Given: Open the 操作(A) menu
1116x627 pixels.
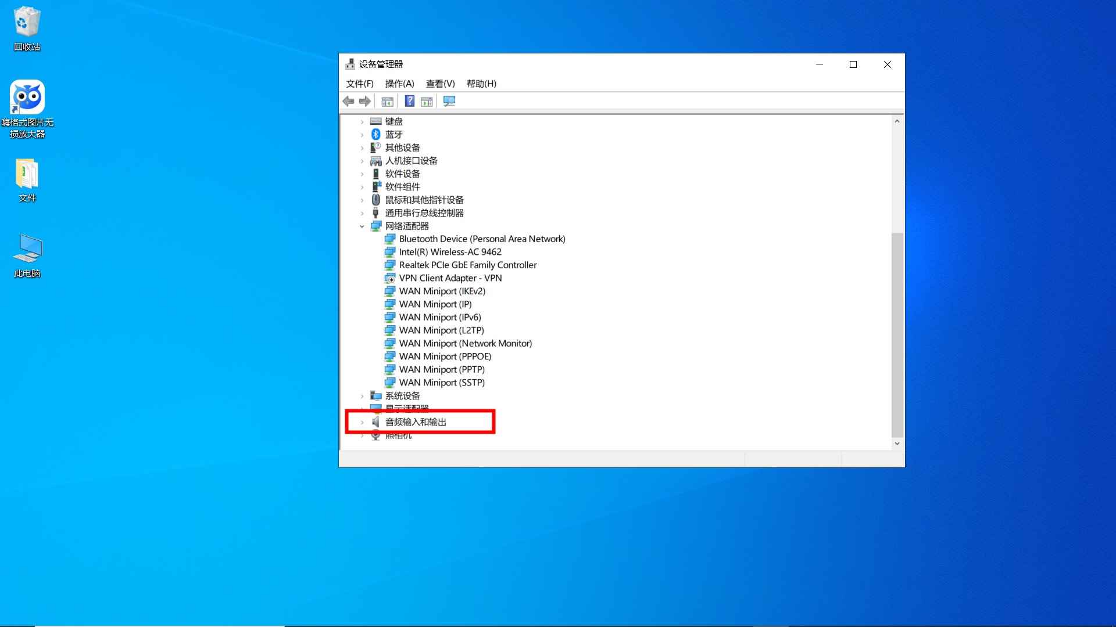Looking at the screenshot, I should click(399, 84).
